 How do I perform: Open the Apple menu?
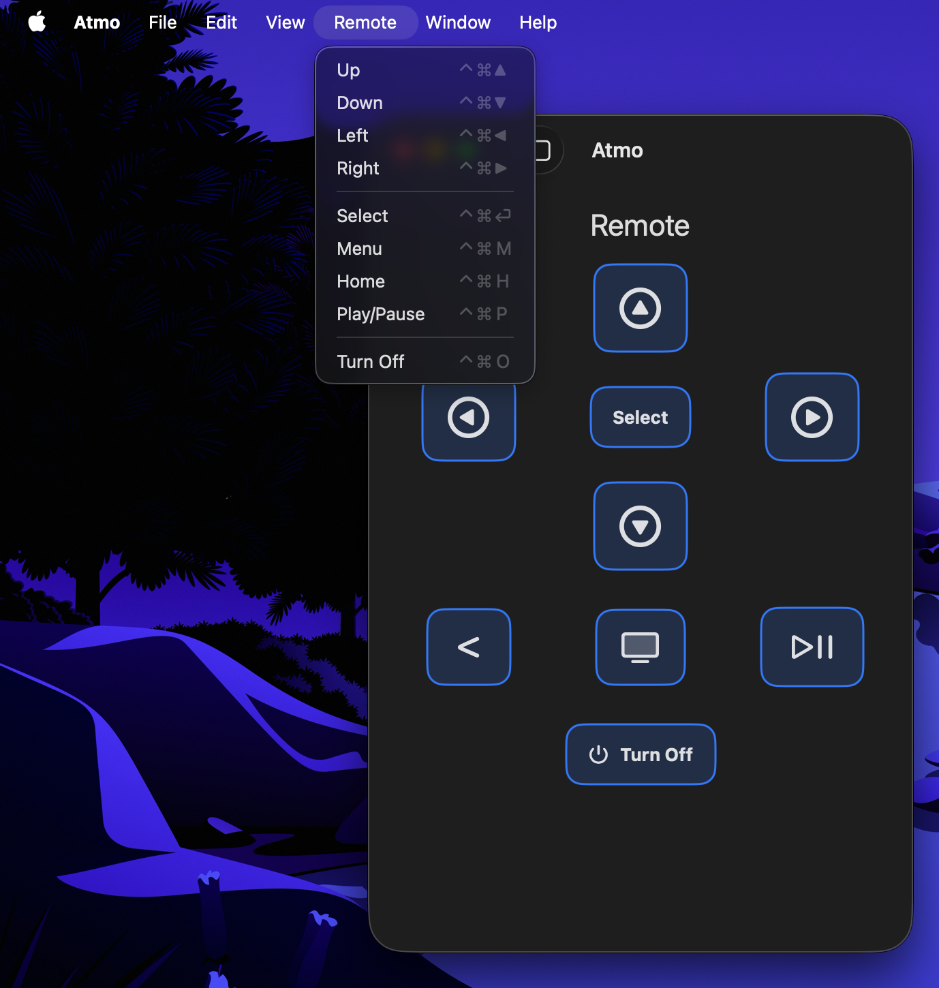[x=37, y=22]
